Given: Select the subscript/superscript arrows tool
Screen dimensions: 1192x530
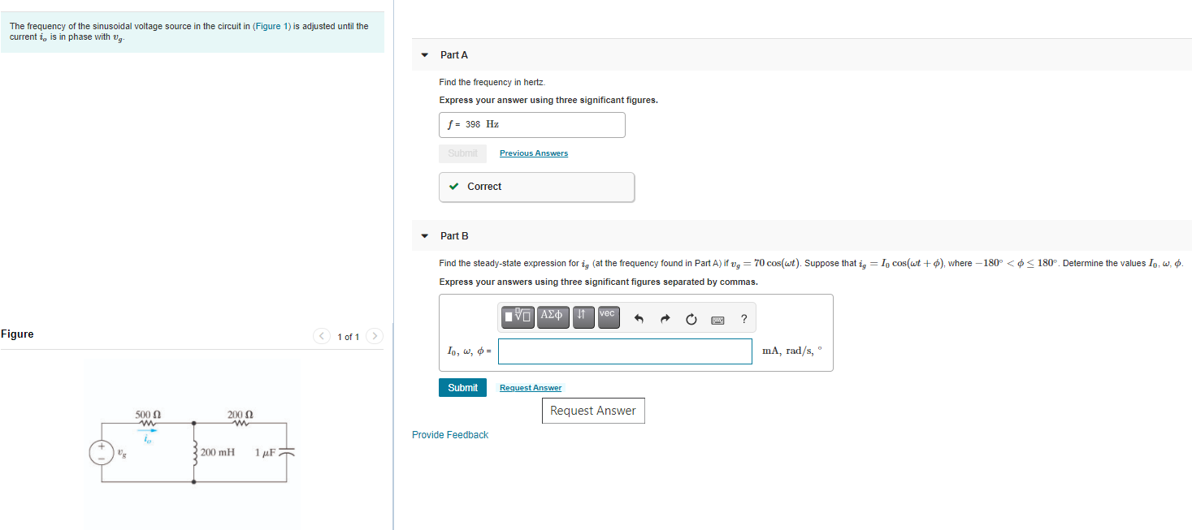Looking at the screenshot, I should 583,318.
